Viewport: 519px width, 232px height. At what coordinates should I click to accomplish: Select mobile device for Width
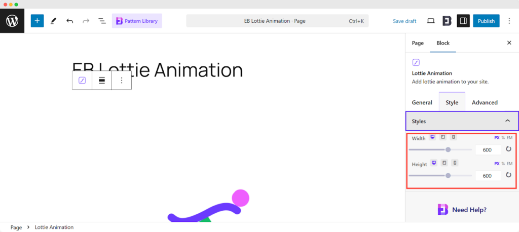click(x=454, y=137)
